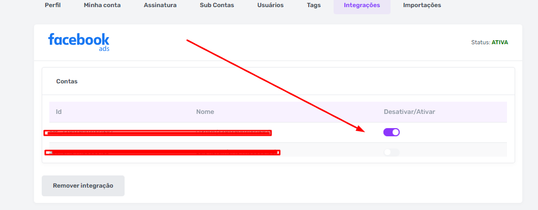Enable the greyed-out second account toggle
This screenshot has width=538, height=210.
392,152
